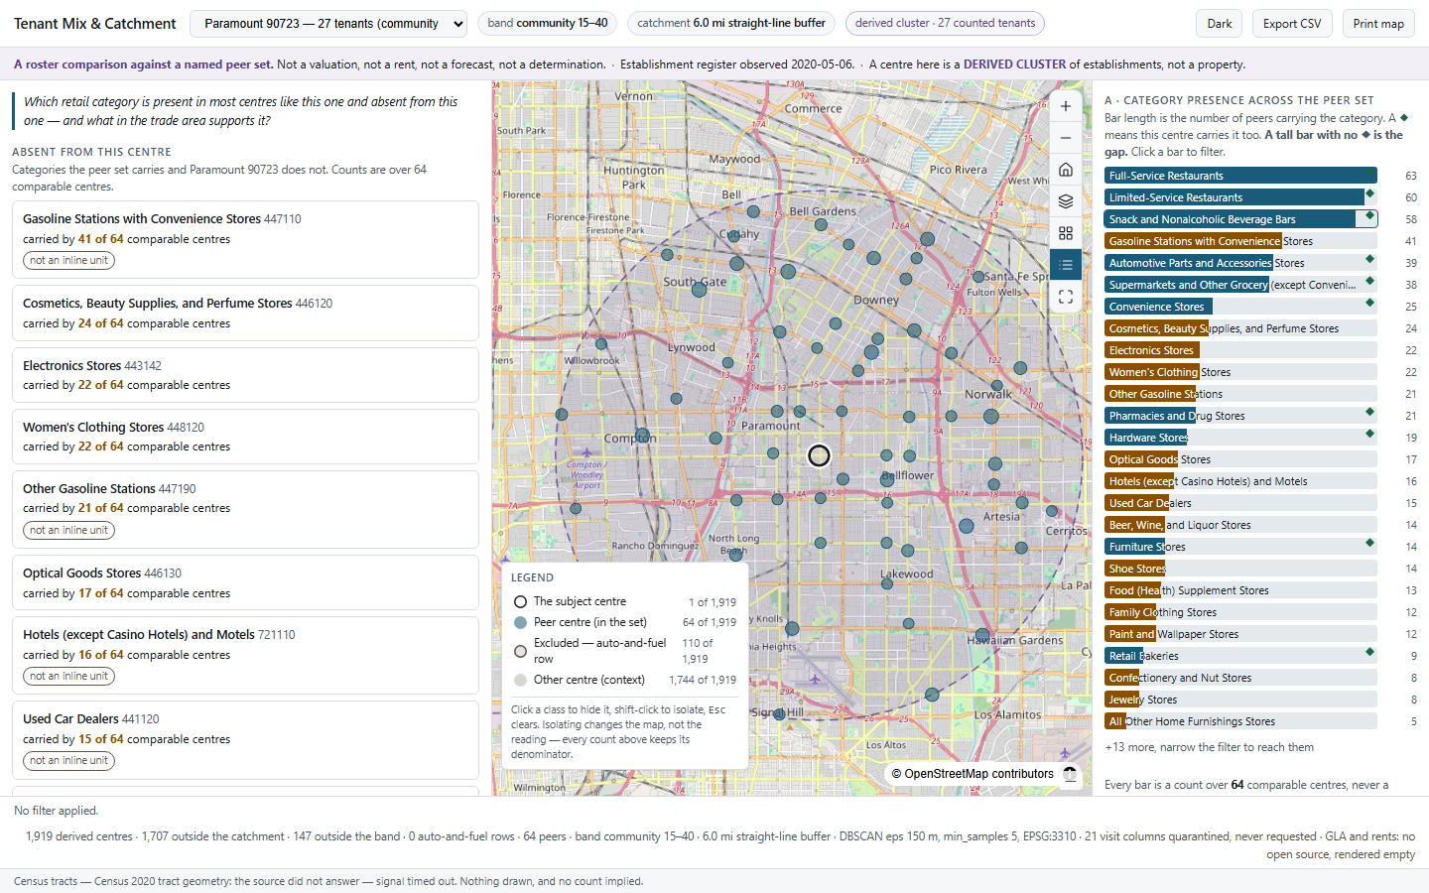
Task: Select the Electronics Stores bar in chart
Action: coord(1240,350)
